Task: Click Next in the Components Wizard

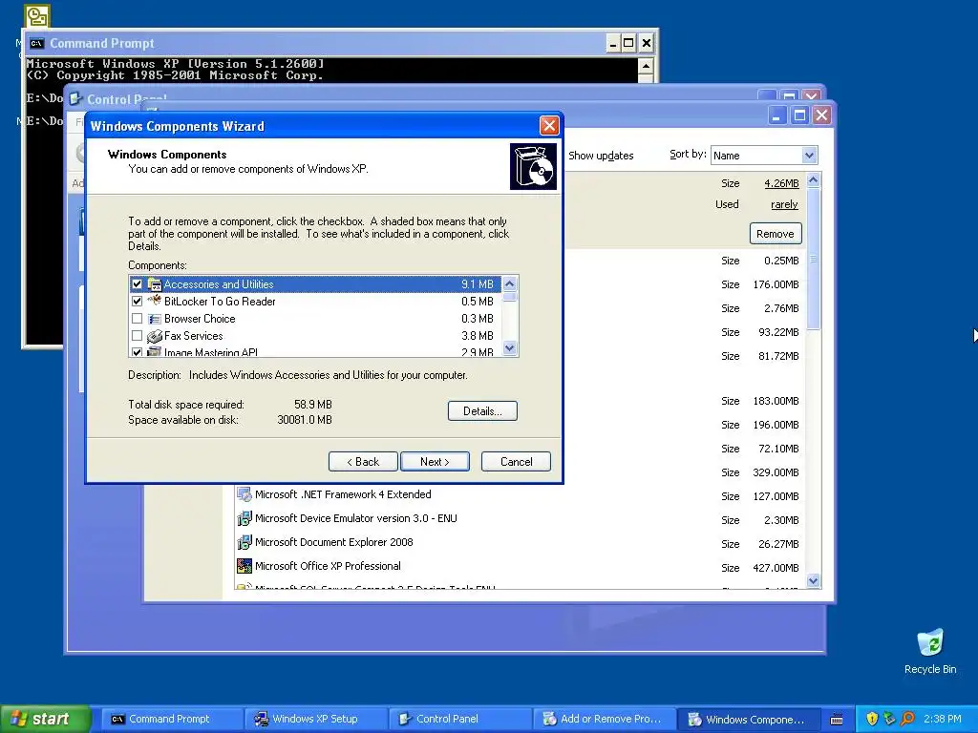Action: (x=435, y=462)
